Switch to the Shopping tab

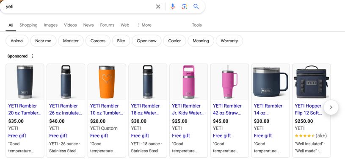point(28,25)
